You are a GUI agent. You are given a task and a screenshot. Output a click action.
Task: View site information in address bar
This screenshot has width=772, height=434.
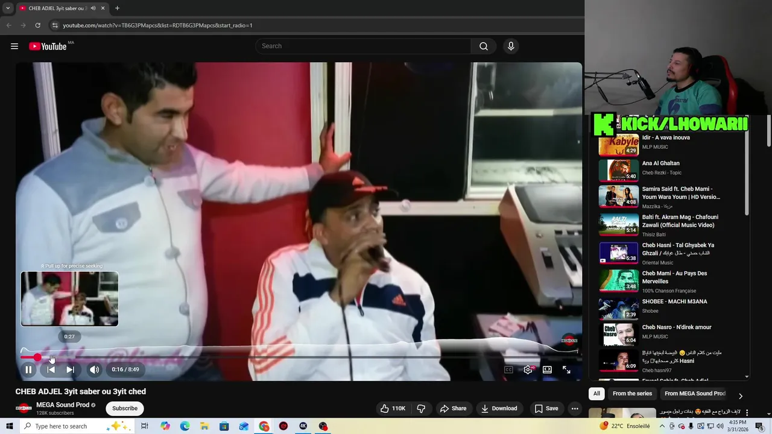55,25
